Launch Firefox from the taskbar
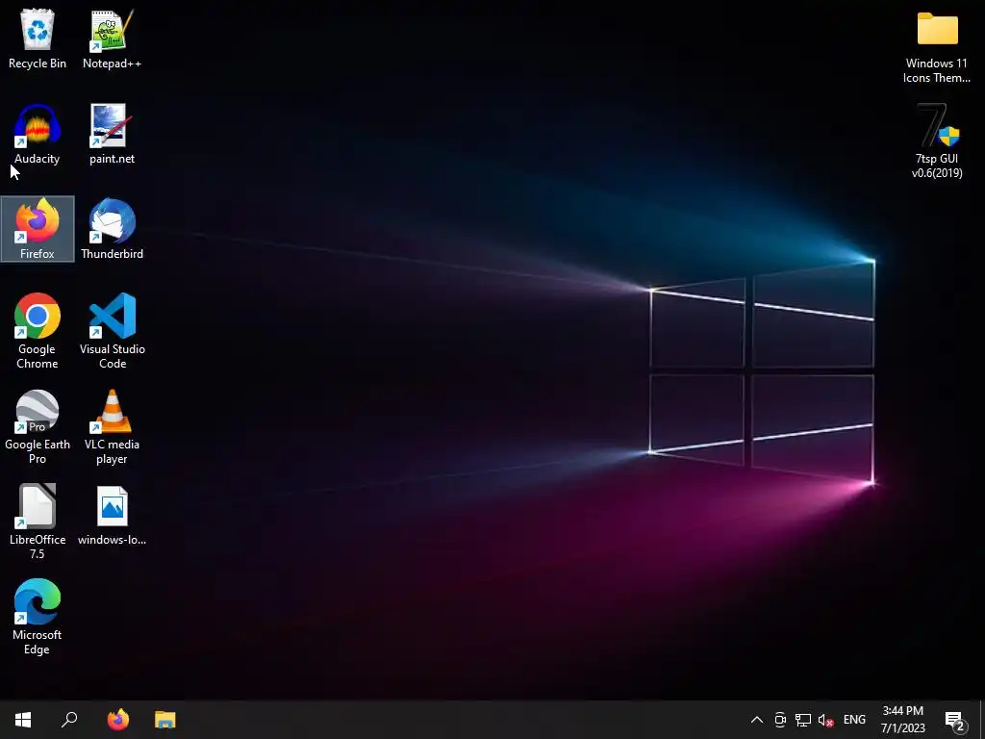The width and height of the screenshot is (985, 739). (118, 720)
